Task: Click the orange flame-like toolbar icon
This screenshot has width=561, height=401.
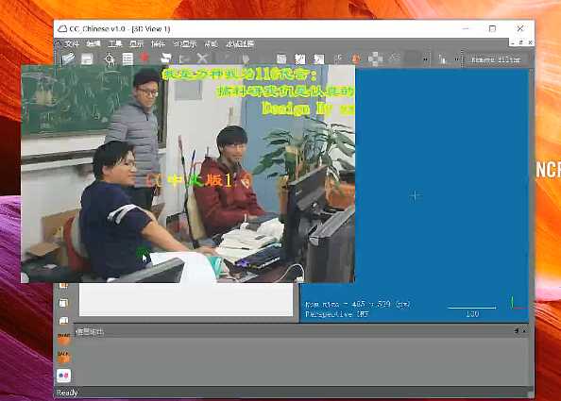Action: coord(356,58)
